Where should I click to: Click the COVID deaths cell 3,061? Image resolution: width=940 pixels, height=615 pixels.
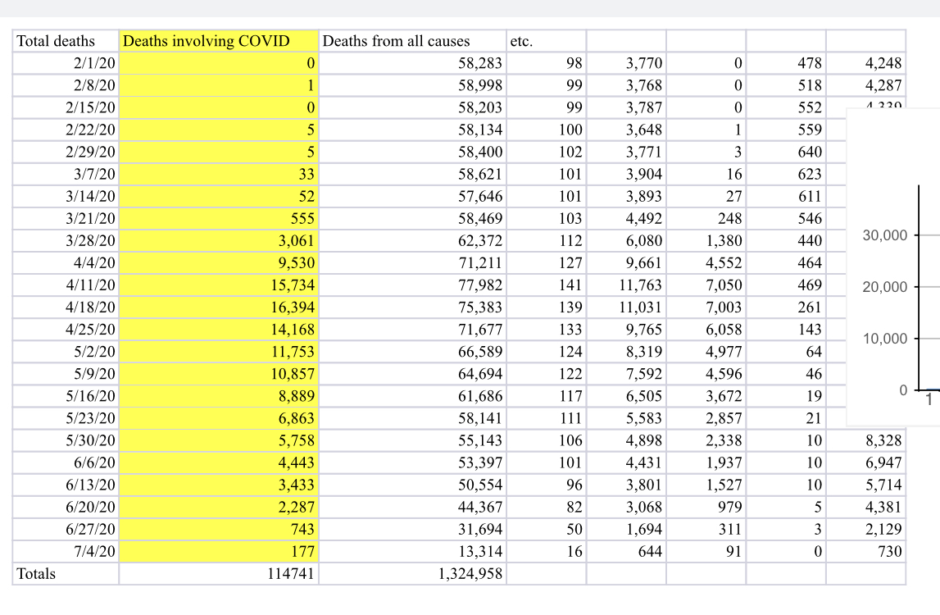pos(219,240)
